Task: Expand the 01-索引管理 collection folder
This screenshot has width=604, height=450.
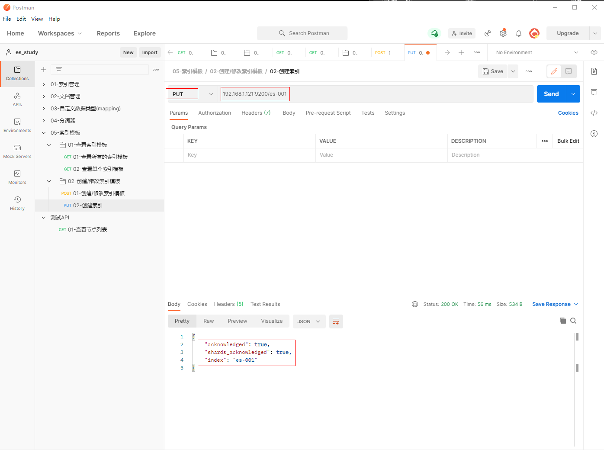Action: (44, 84)
